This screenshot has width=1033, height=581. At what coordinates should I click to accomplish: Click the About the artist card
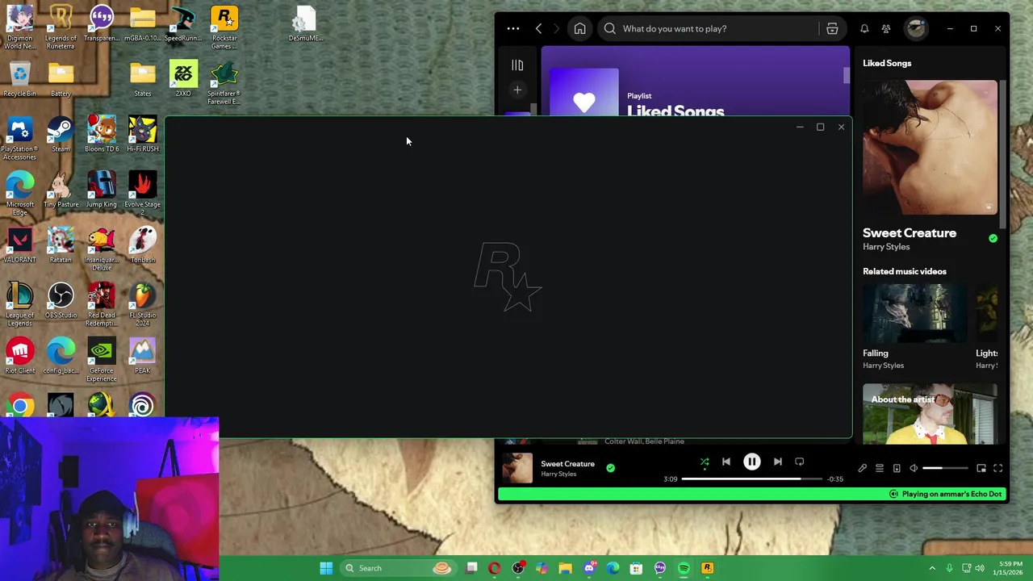(x=930, y=414)
